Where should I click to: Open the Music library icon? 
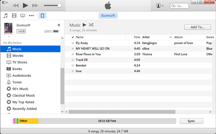click(5, 16)
